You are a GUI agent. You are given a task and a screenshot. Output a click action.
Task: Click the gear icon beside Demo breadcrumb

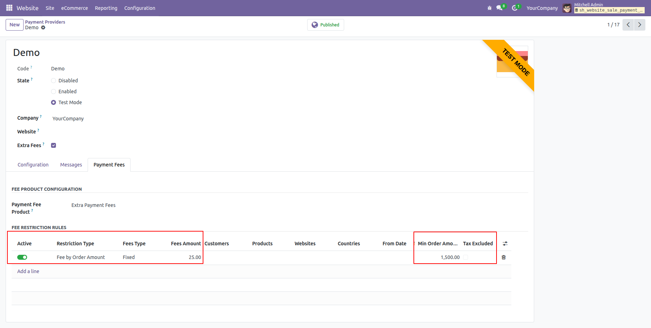(x=43, y=27)
